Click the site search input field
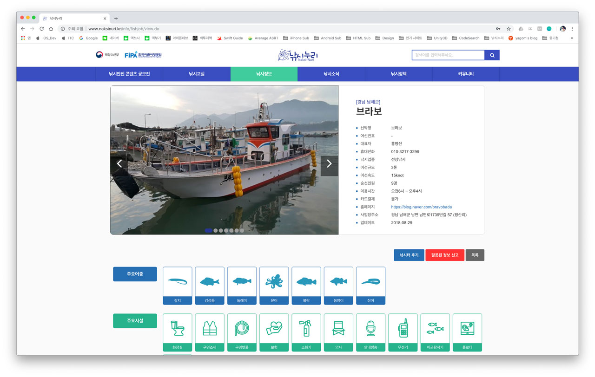595x377 pixels. point(448,55)
